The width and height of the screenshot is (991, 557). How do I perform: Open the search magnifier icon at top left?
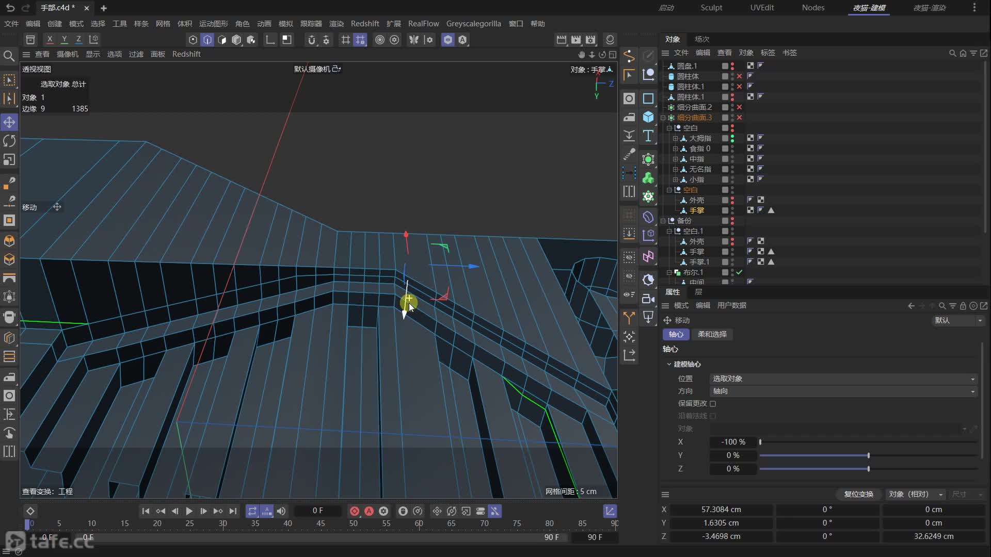click(9, 56)
